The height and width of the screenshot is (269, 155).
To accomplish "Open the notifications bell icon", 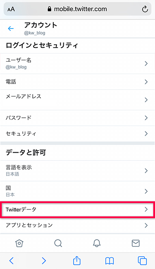I will pos(97,243).
